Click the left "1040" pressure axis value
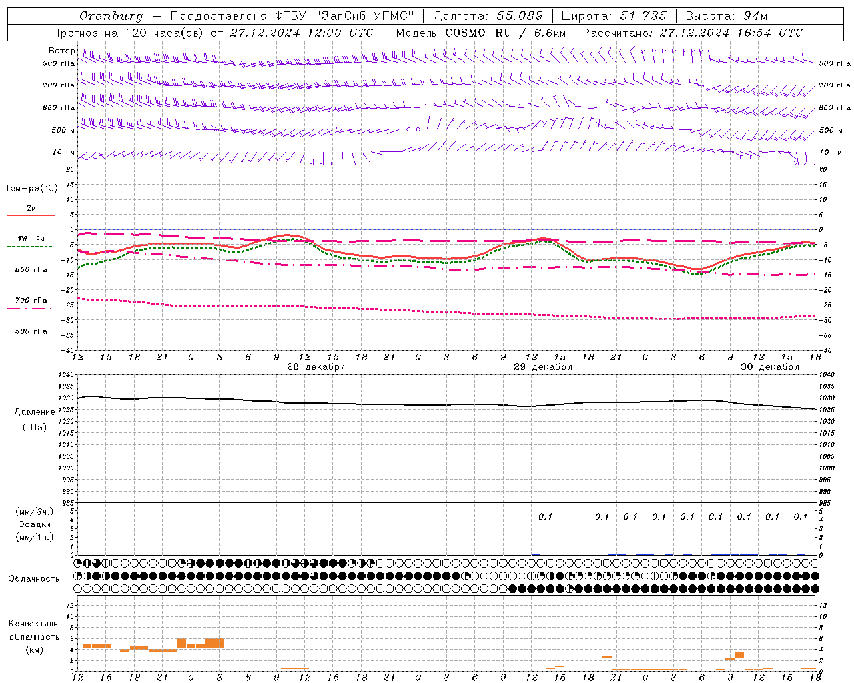 pyautogui.click(x=67, y=374)
